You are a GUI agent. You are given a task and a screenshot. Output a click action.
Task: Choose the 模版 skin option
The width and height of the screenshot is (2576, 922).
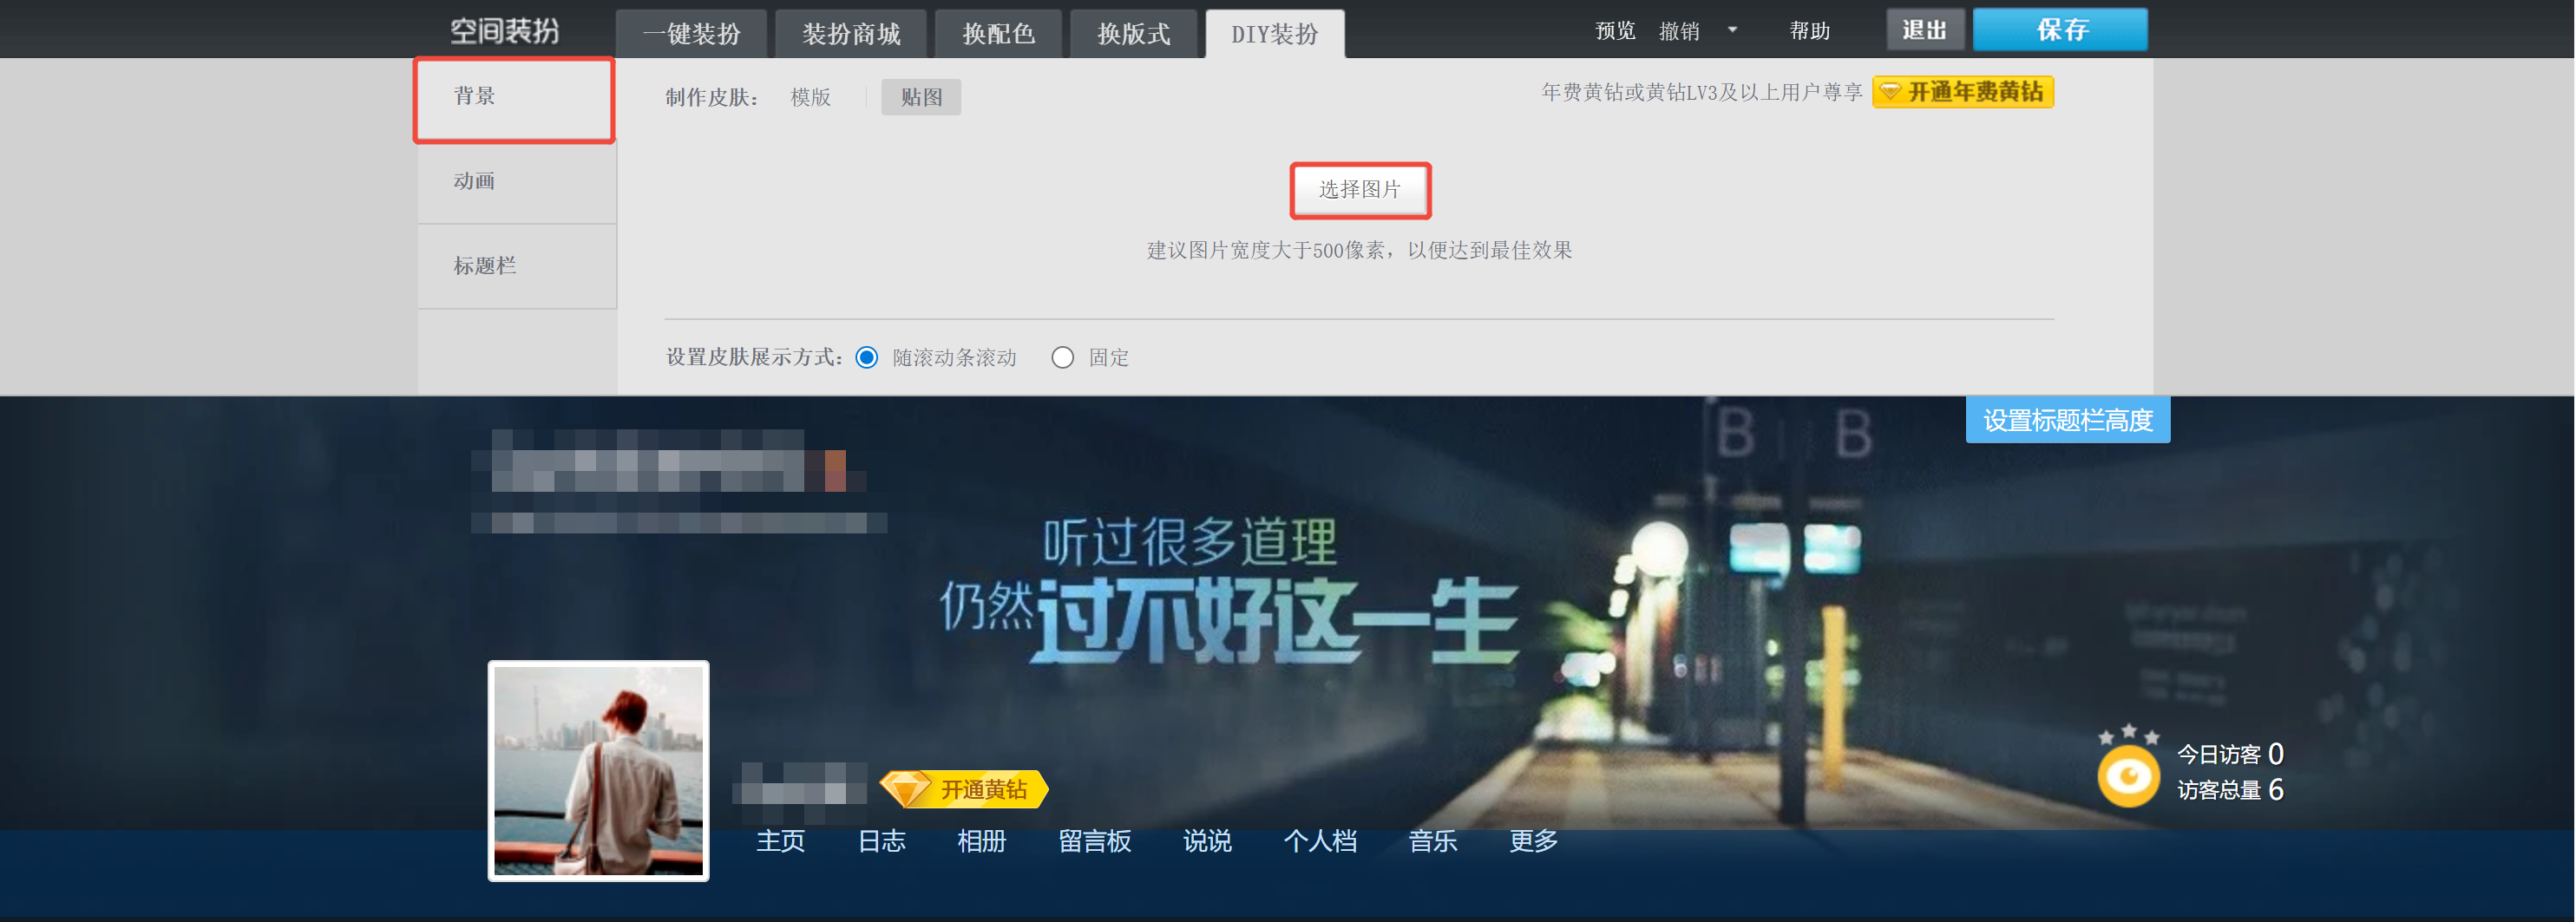point(810,97)
